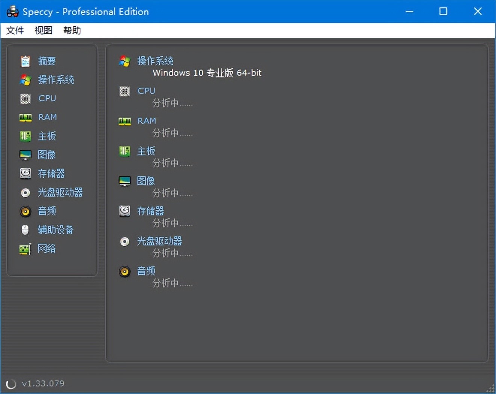Click the clipboard icon beside 摘要 in sidebar
This screenshot has width=496, height=394.
click(x=25, y=61)
